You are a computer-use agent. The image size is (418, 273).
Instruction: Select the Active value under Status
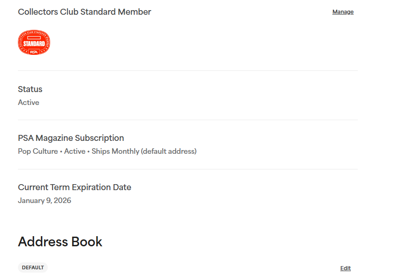point(29,103)
